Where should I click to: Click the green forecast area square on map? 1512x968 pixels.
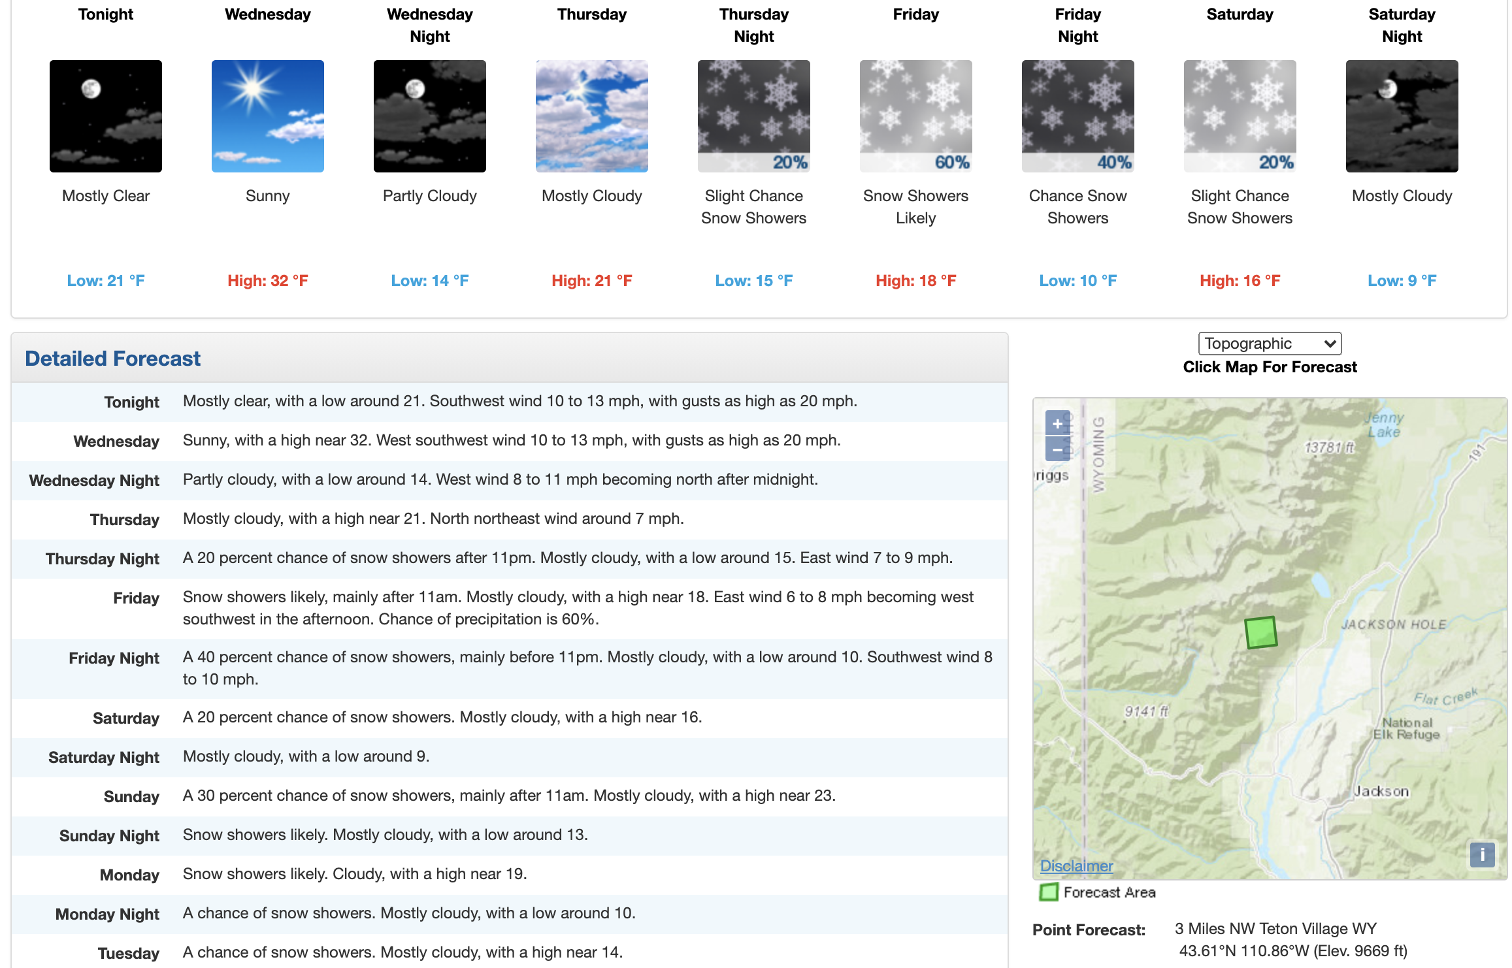pos(1261,633)
